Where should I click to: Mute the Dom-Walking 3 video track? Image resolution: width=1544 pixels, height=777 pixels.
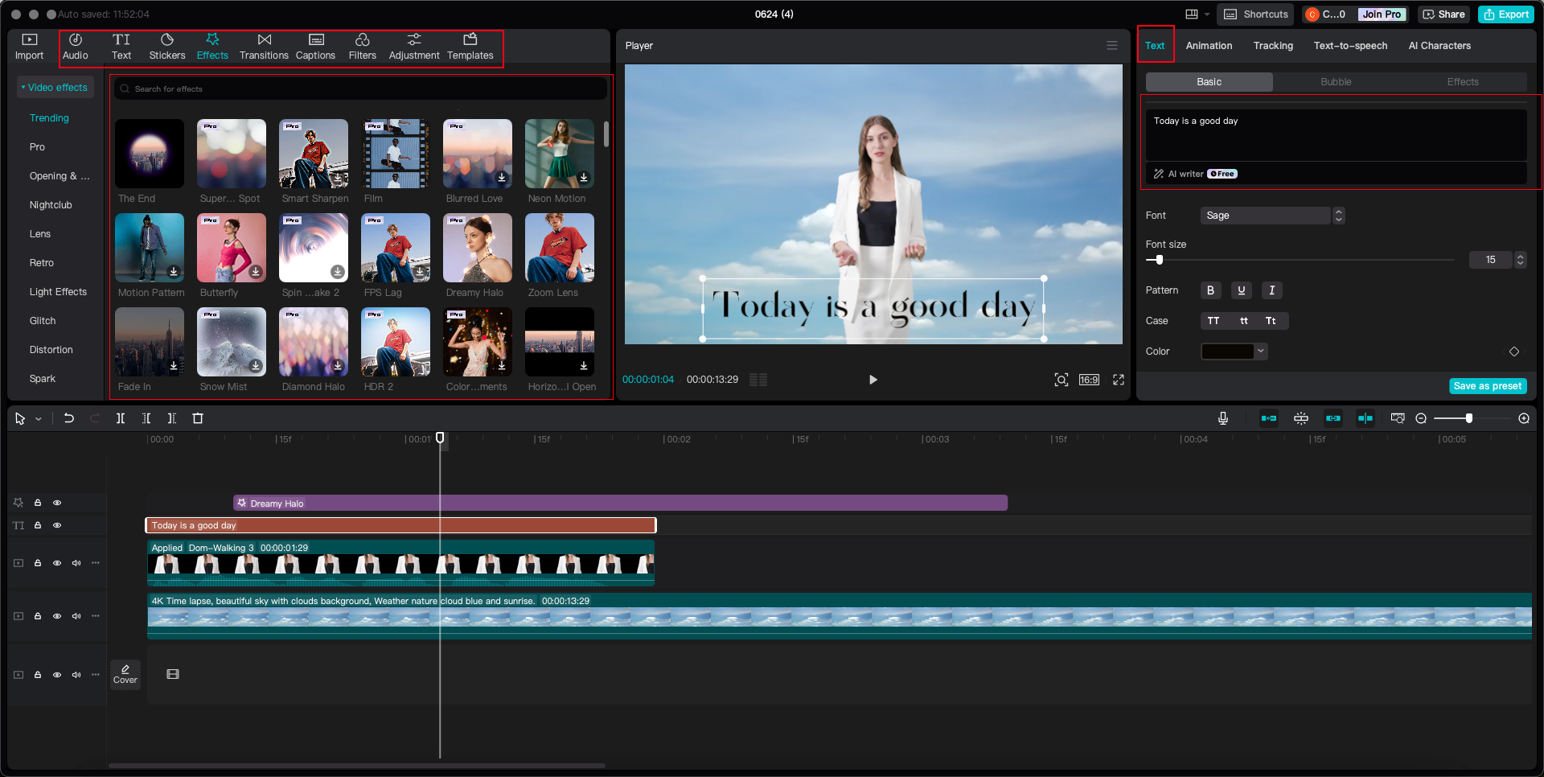click(x=76, y=563)
